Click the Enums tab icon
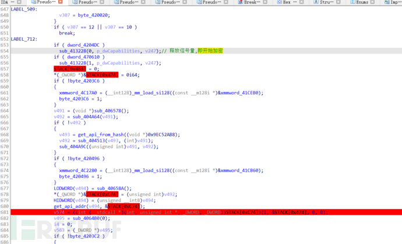Screen dimensions: 402x244 point(352,3)
